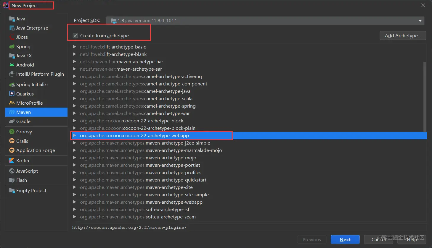Viewport: 432px width, 248px height.
Task: Click the JBoss icon
Action: pos(12,37)
